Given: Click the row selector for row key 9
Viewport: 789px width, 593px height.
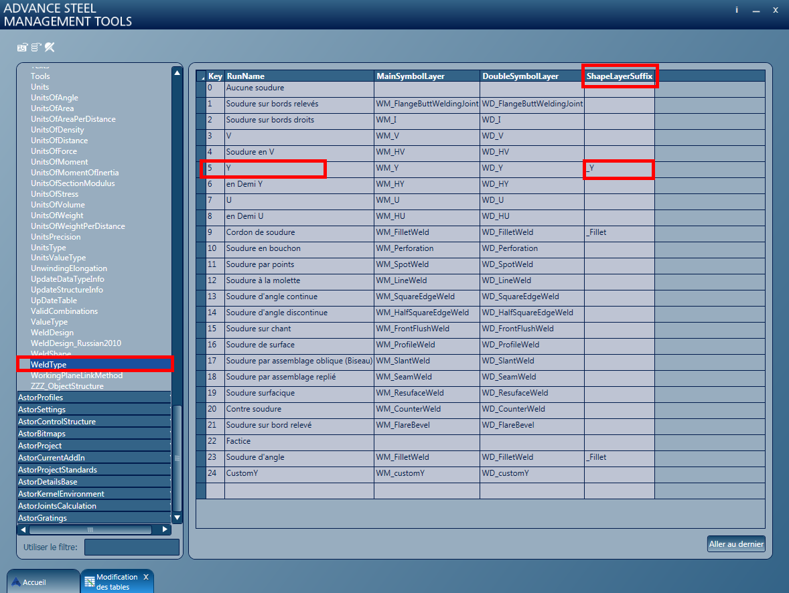Looking at the screenshot, I should (202, 233).
